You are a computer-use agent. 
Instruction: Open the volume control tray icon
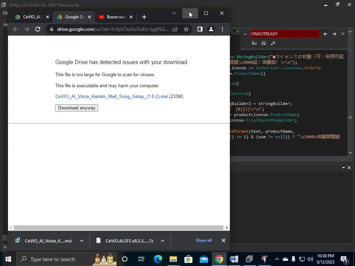click(x=310, y=259)
